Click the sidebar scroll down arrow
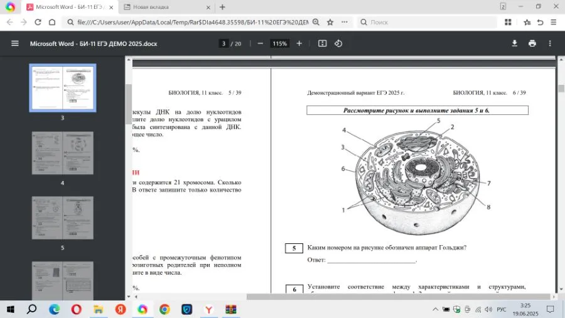The width and height of the screenshot is (565, 318). pyautogui.click(x=129, y=297)
